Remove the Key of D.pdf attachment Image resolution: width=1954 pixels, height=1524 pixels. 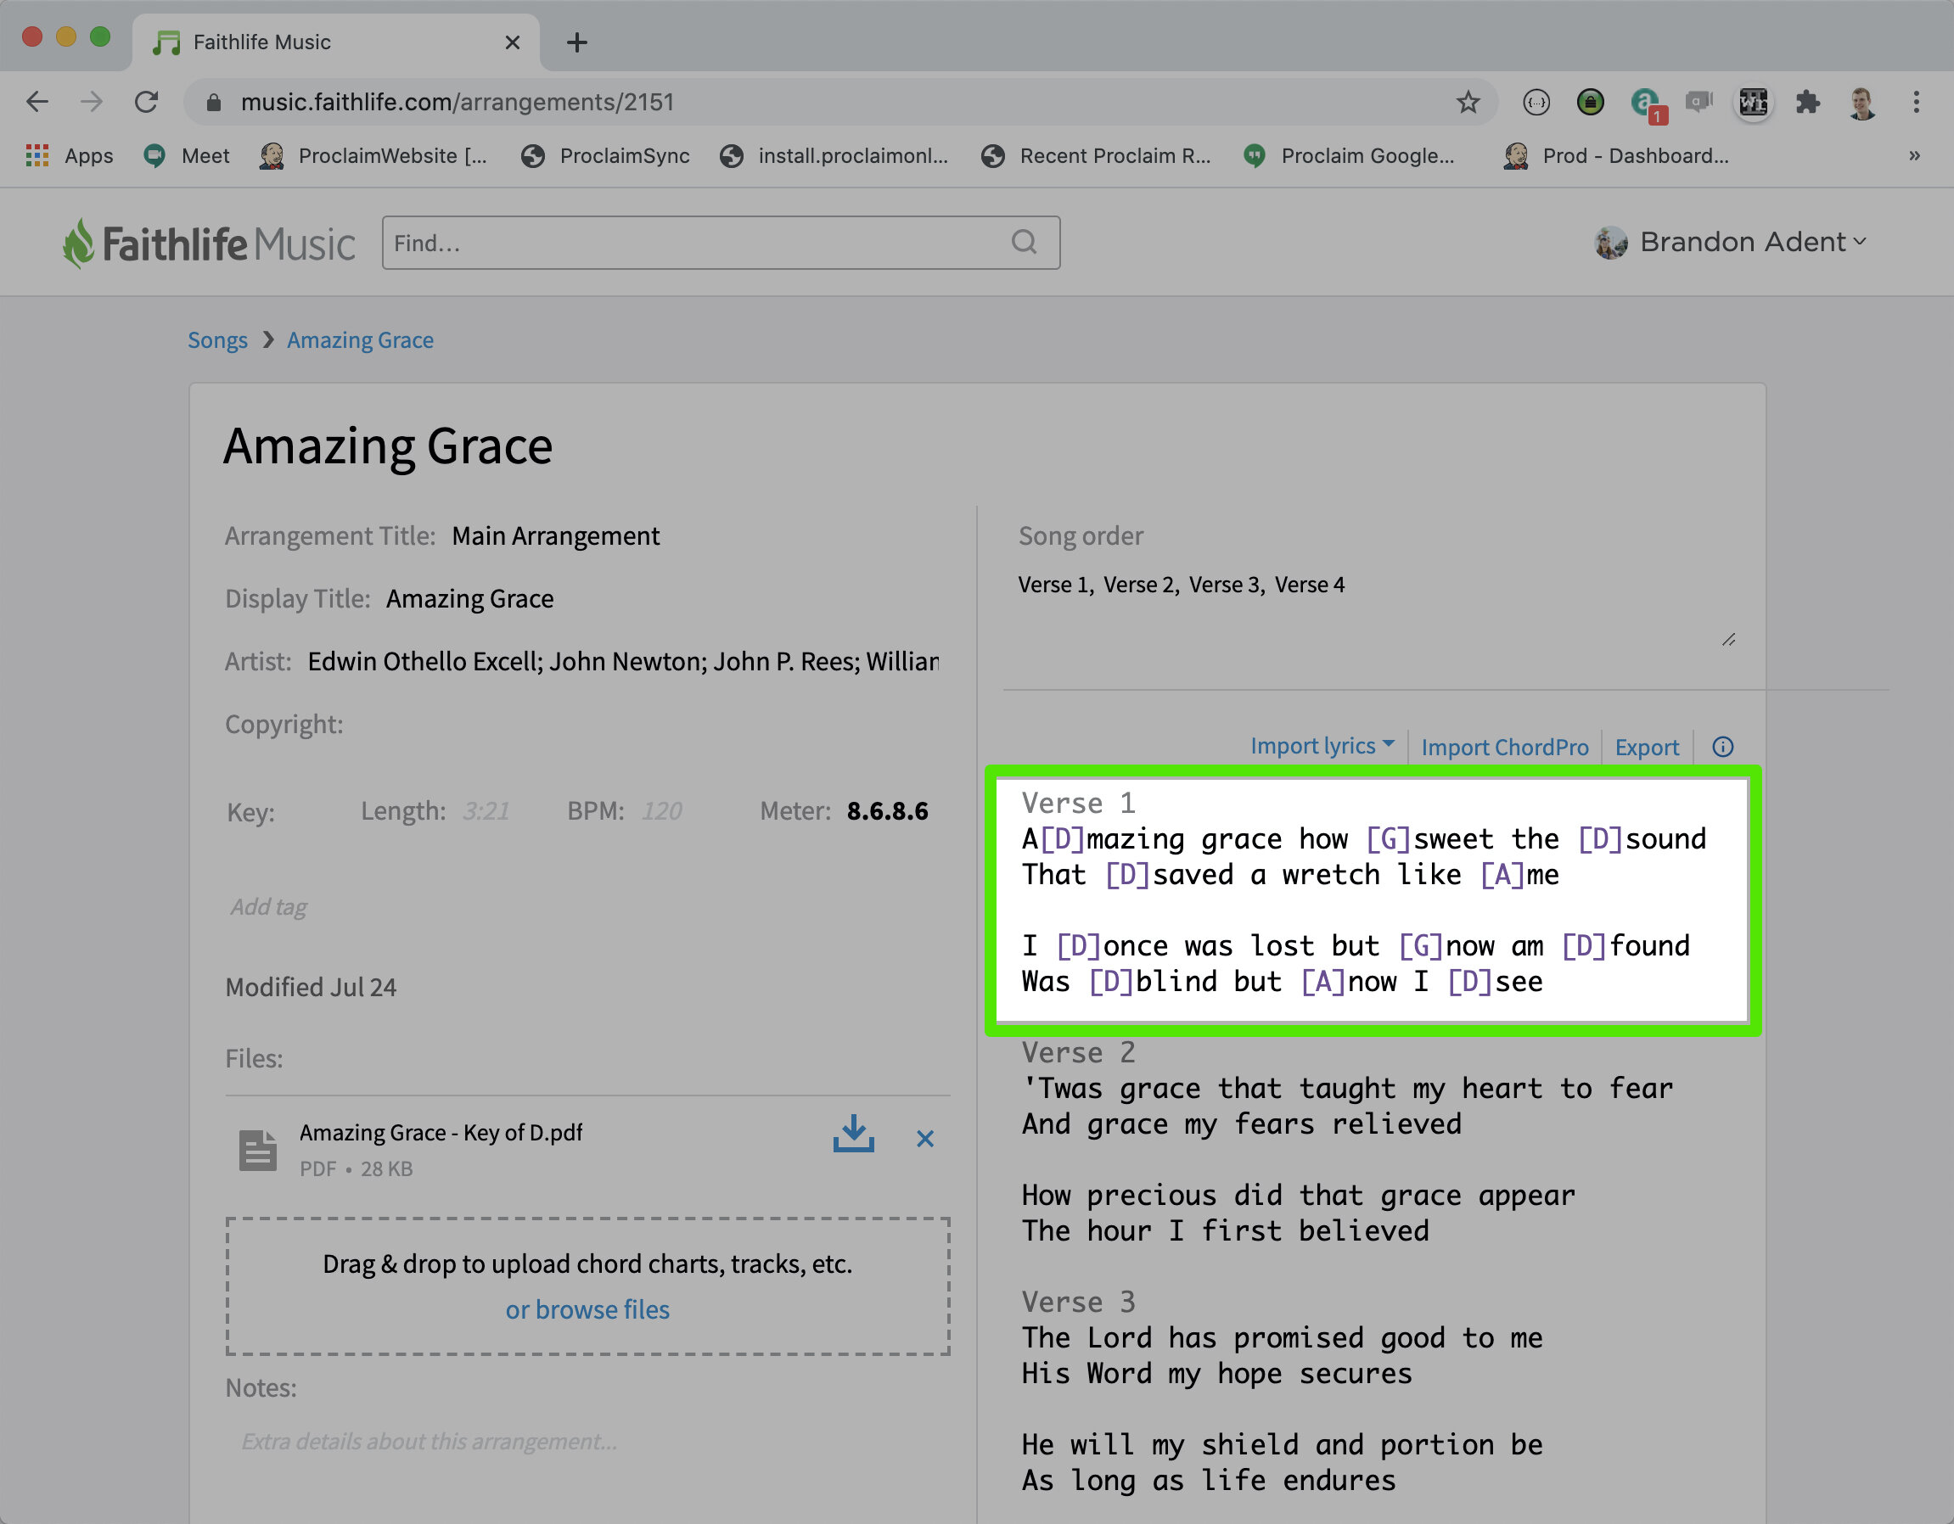925,1139
